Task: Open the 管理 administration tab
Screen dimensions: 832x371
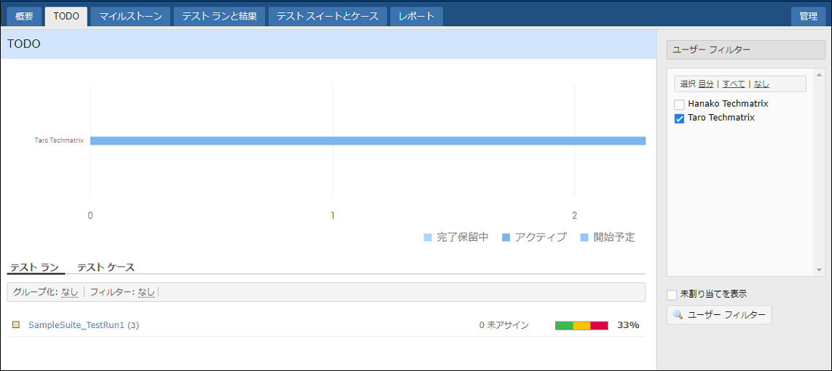Action: click(808, 16)
